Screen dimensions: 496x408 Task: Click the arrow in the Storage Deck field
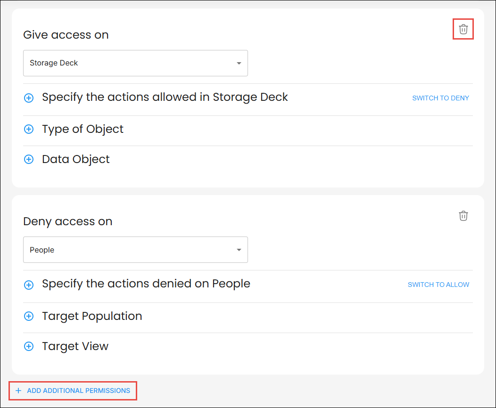239,63
